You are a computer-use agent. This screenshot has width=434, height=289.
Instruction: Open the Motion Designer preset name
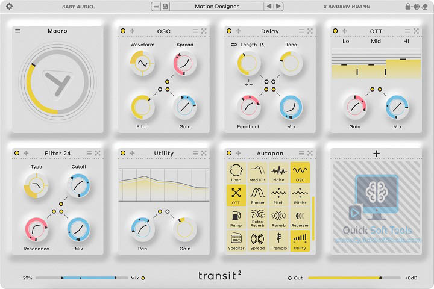216,7
